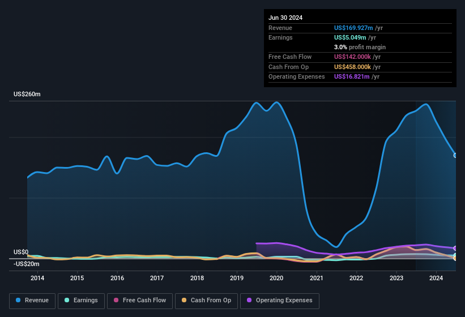This screenshot has width=465, height=317.
Task: Click the -US$20m y-axis label
Action: point(26,264)
